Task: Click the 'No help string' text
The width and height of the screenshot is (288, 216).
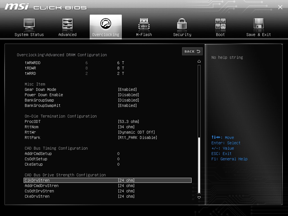Action: (227, 57)
